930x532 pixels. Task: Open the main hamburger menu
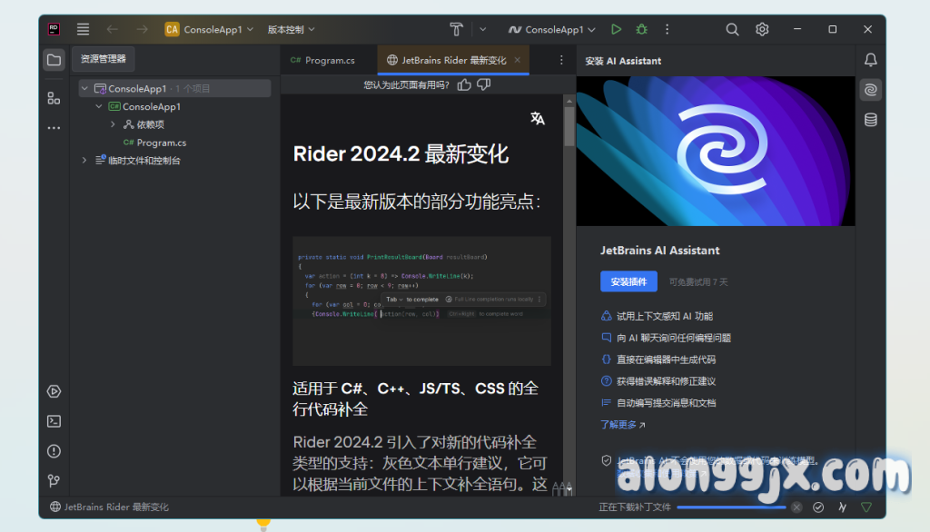[x=84, y=29]
